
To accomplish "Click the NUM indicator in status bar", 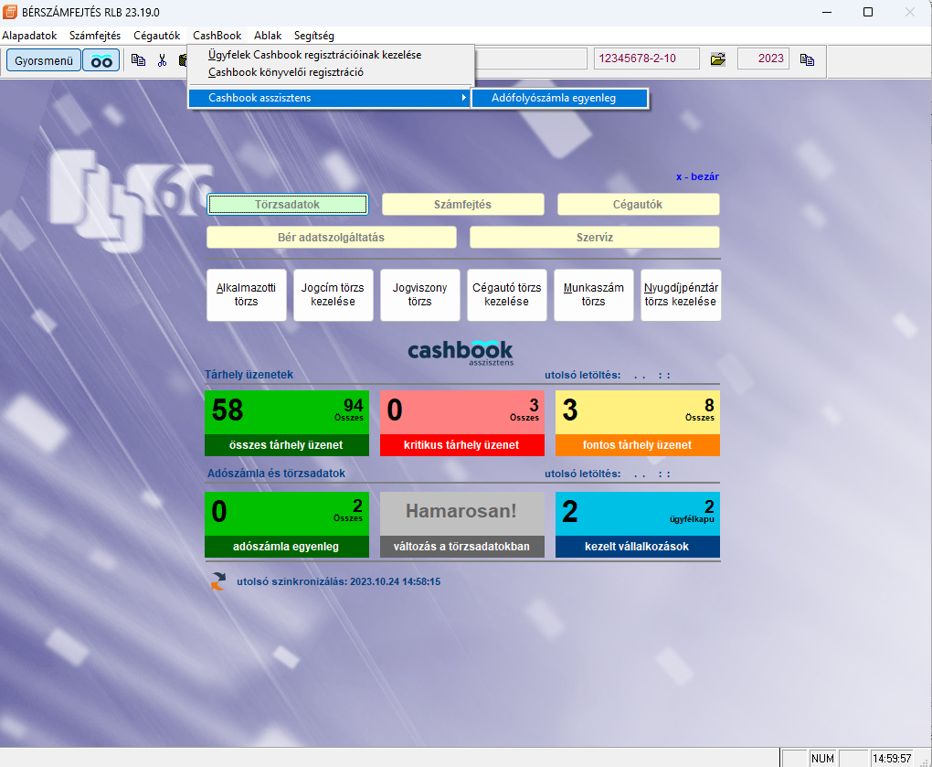I will pyautogui.click(x=822, y=759).
